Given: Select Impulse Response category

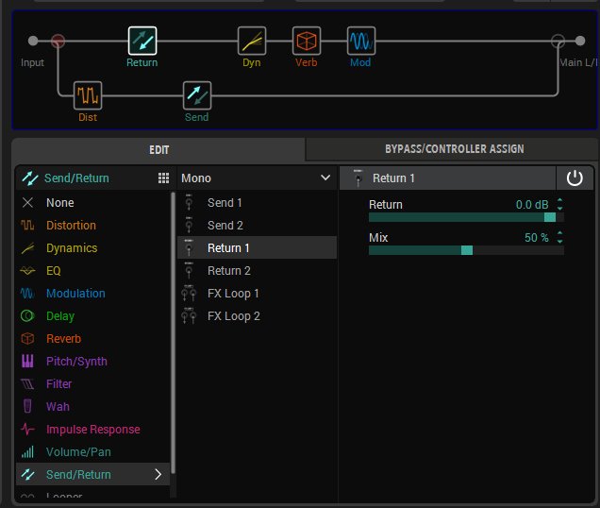Looking at the screenshot, I should 92,430.
